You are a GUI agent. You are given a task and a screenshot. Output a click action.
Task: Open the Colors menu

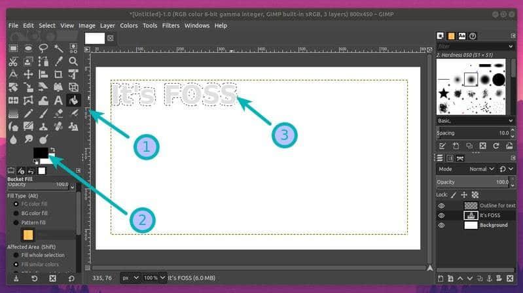pyautogui.click(x=128, y=26)
